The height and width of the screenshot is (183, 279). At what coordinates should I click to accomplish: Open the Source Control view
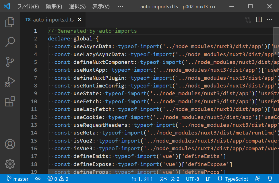tap(10, 62)
